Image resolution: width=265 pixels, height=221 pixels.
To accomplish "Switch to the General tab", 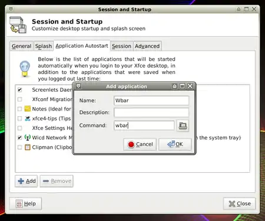I will [x=21, y=46].
